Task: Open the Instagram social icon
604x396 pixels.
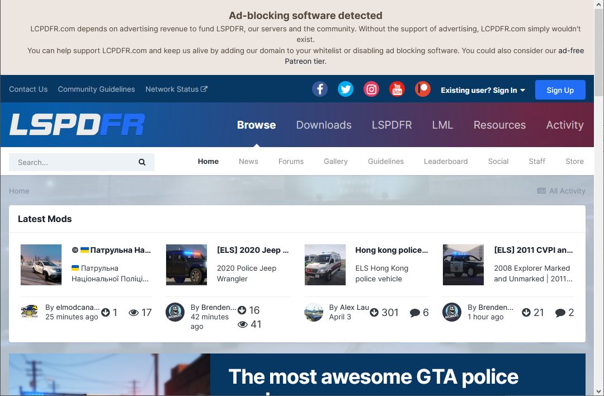Action: (371, 89)
